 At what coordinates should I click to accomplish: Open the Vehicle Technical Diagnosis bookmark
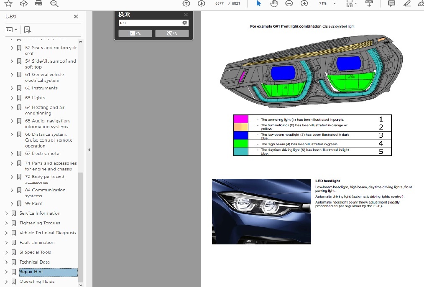pyautogui.click(x=48, y=233)
